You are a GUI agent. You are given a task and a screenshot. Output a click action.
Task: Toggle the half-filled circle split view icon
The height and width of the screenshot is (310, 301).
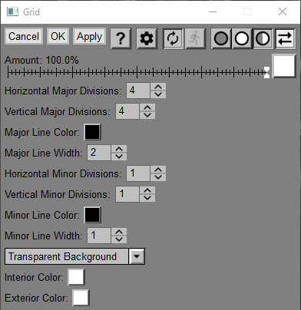(263, 38)
